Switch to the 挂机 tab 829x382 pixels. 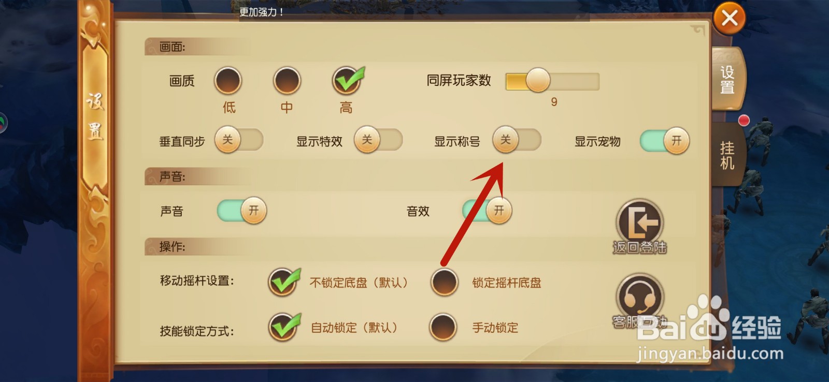point(727,155)
